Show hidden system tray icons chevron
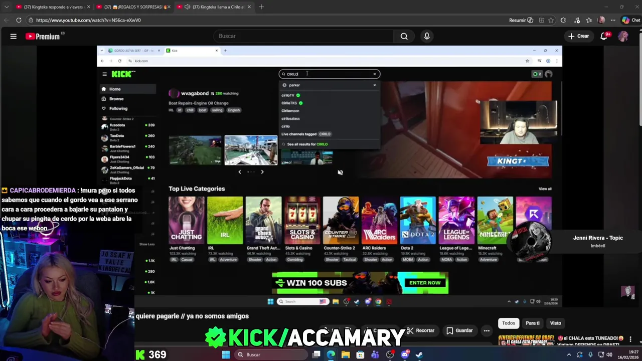Viewport: 642px width, 361px height. pyautogui.click(x=569, y=354)
